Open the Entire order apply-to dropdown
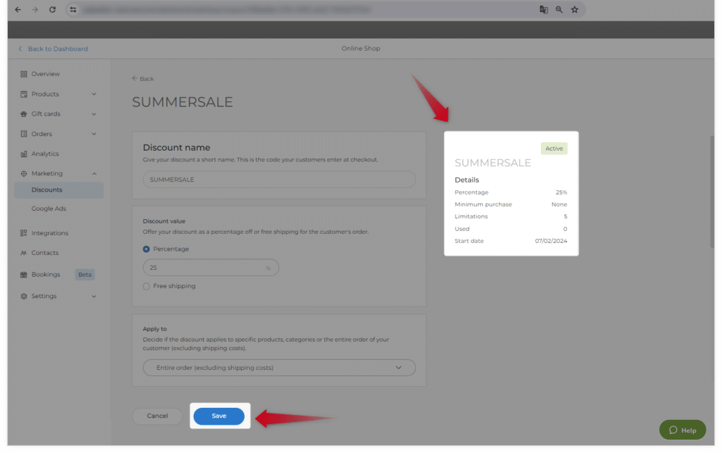 point(279,368)
